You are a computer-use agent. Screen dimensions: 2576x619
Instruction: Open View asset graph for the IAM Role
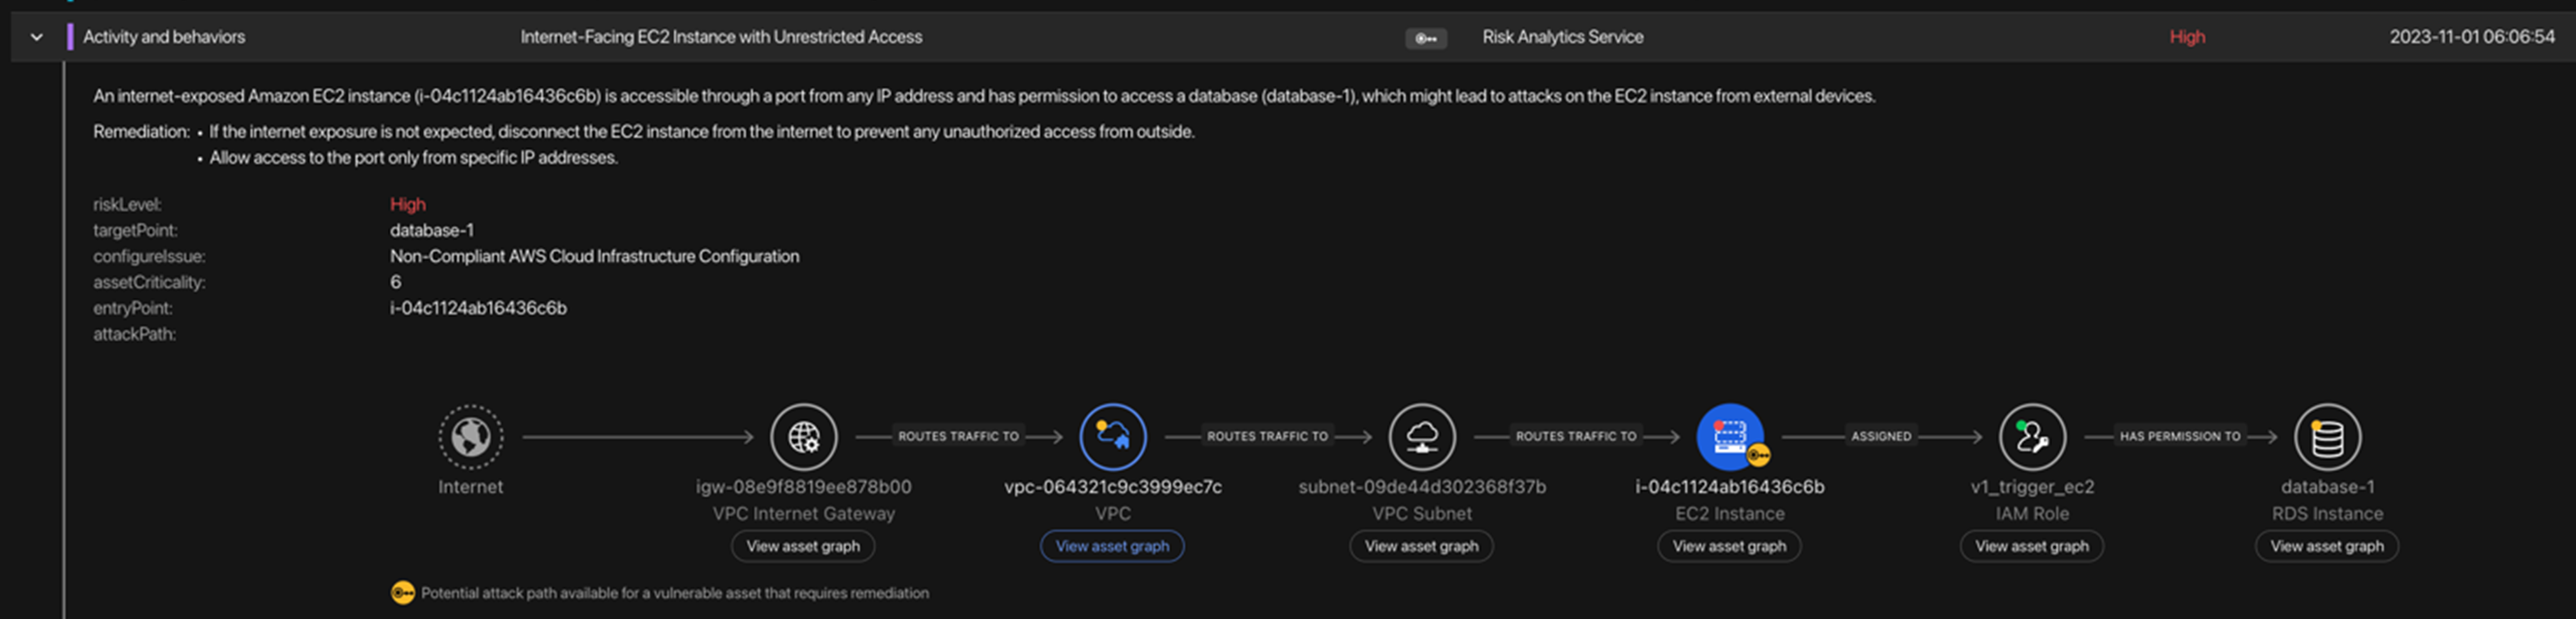point(2031,546)
